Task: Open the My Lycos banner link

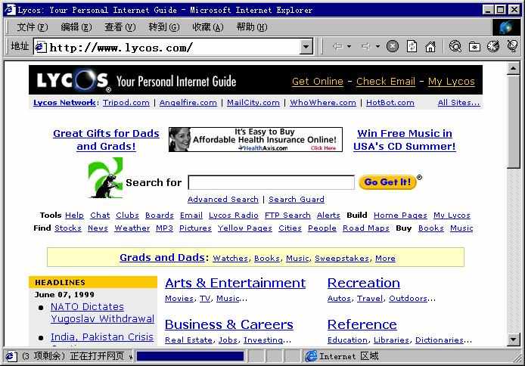Action: (452, 82)
